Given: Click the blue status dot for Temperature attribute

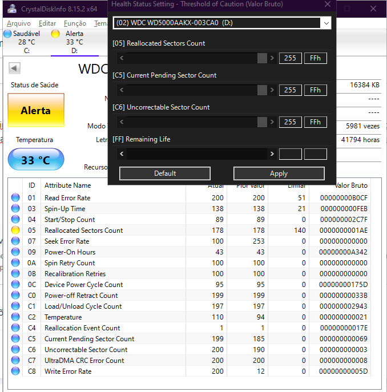Looking at the screenshot, I should point(15,317).
